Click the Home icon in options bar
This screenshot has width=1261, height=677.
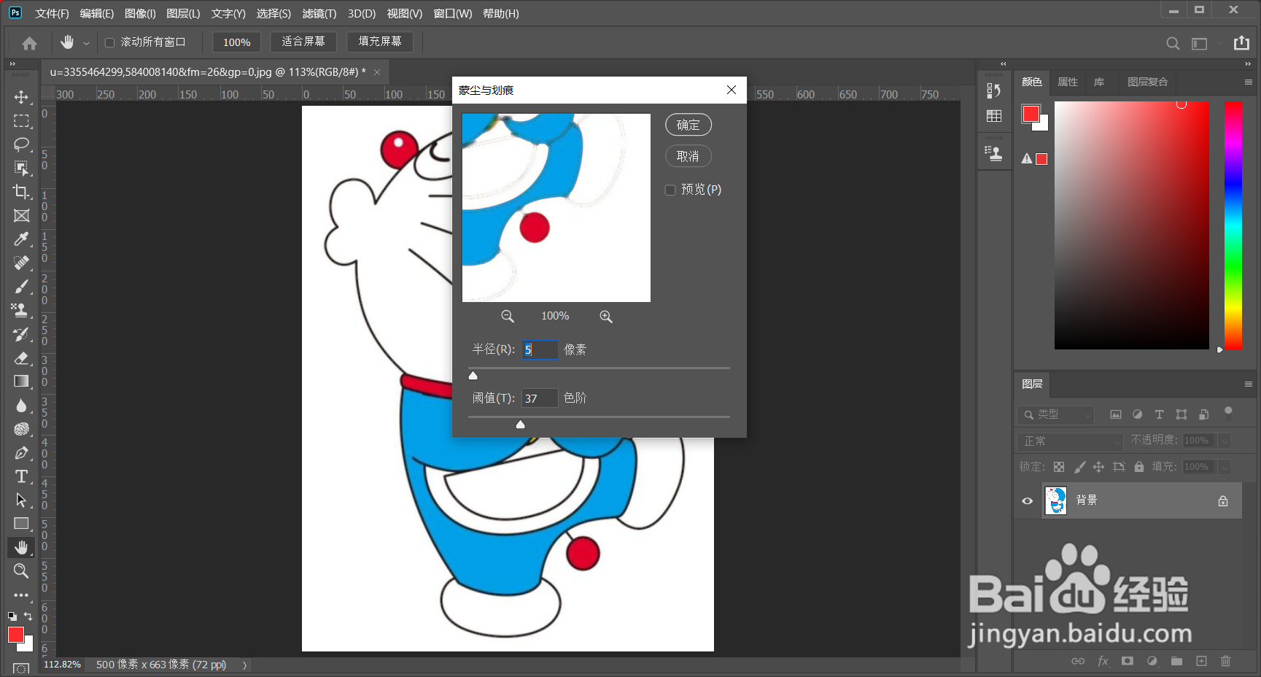[x=29, y=43]
